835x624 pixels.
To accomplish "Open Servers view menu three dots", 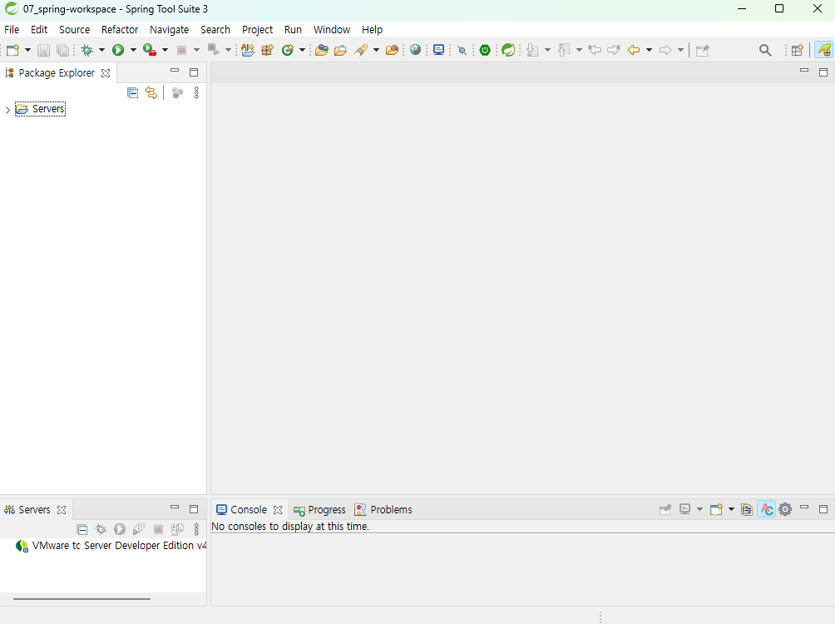I will (196, 529).
